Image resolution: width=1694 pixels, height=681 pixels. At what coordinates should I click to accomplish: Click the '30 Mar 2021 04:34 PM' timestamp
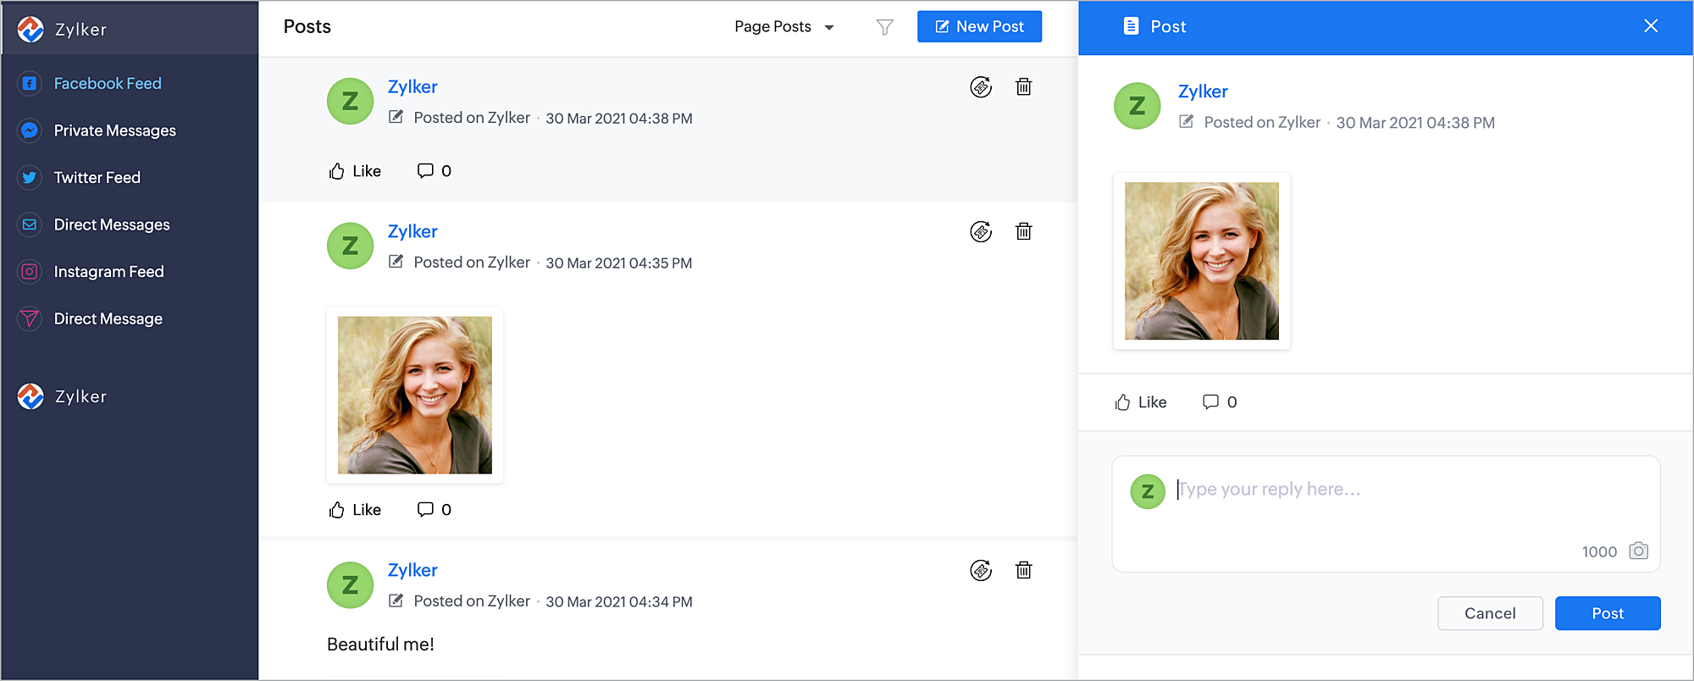pos(619,602)
